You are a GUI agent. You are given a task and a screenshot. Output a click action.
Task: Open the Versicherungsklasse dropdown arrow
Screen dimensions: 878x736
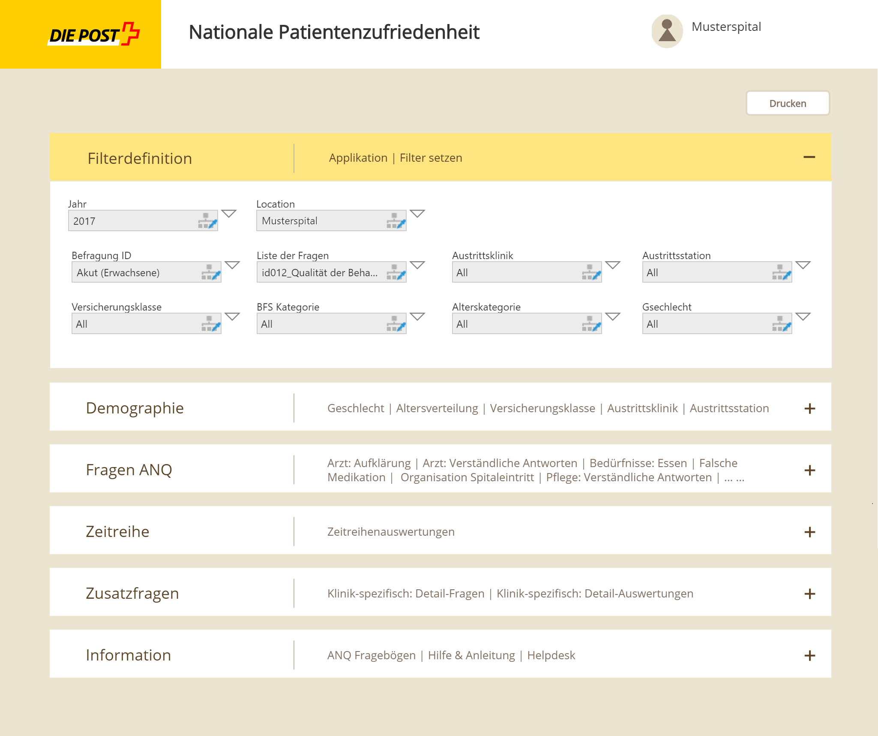[x=232, y=317]
